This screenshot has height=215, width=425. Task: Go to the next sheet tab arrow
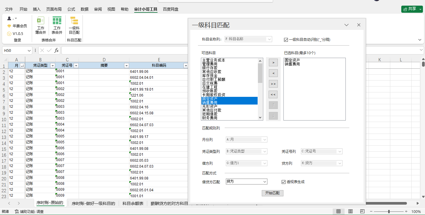pyautogui.click(x=19, y=203)
